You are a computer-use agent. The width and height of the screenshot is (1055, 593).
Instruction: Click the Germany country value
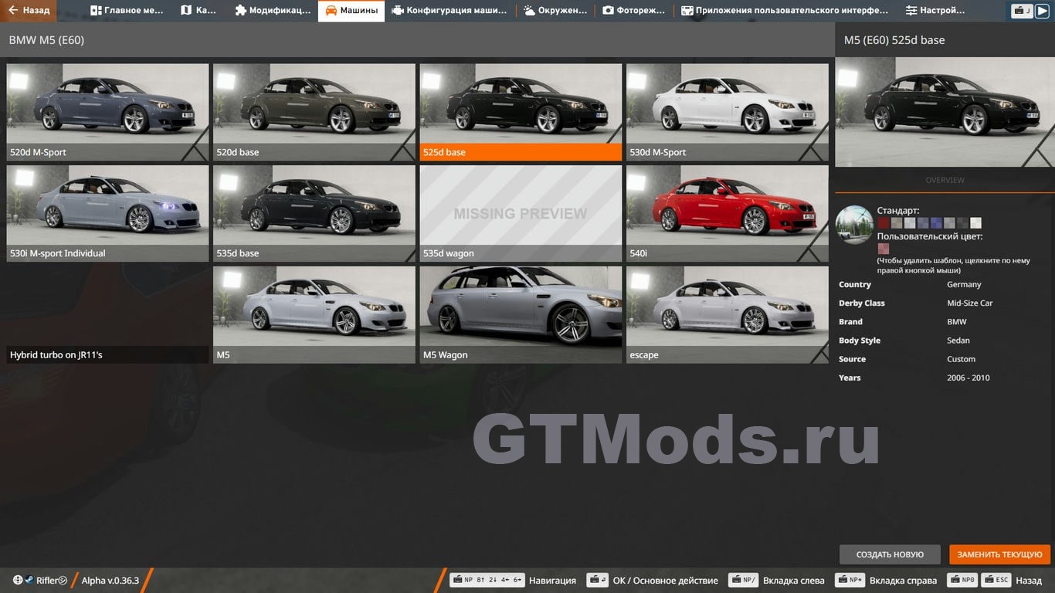tap(964, 285)
